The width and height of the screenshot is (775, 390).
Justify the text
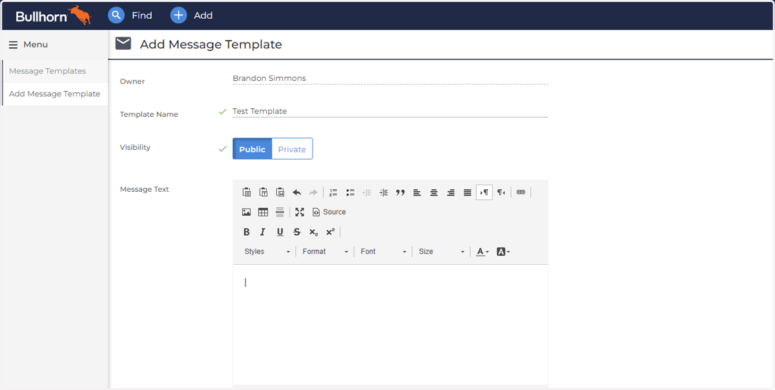[468, 192]
